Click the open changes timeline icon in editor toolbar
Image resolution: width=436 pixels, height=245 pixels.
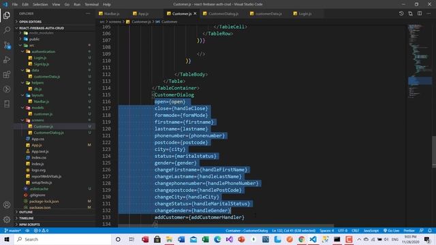tap(401, 14)
